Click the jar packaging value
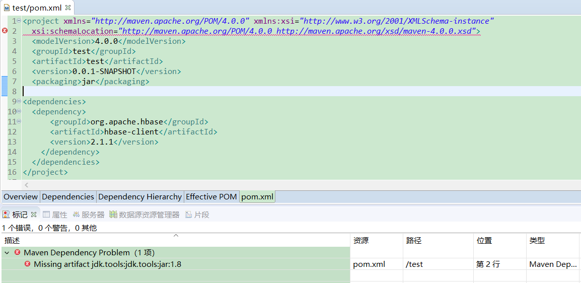The height and width of the screenshot is (283, 581). click(x=88, y=81)
